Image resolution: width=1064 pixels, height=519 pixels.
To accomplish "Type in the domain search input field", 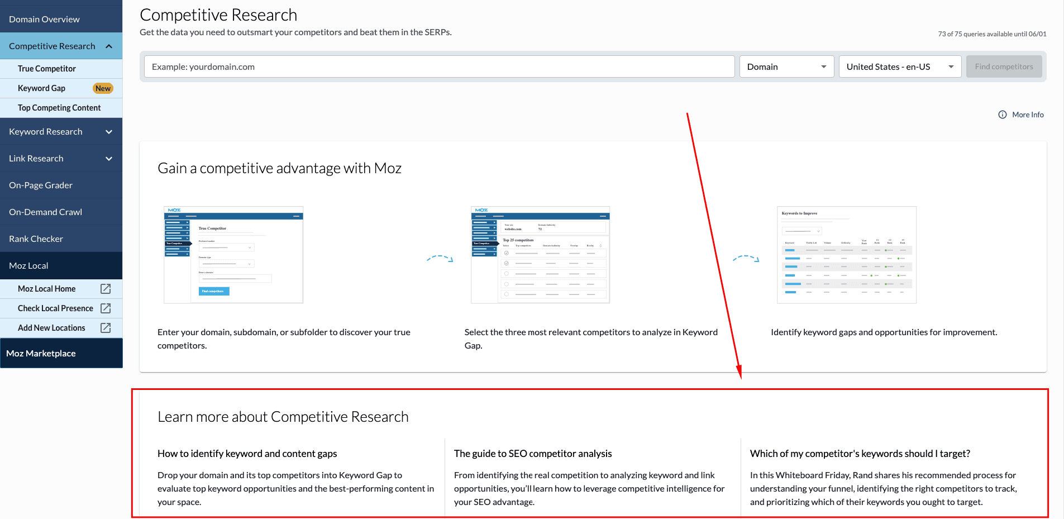I will pos(439,66).
